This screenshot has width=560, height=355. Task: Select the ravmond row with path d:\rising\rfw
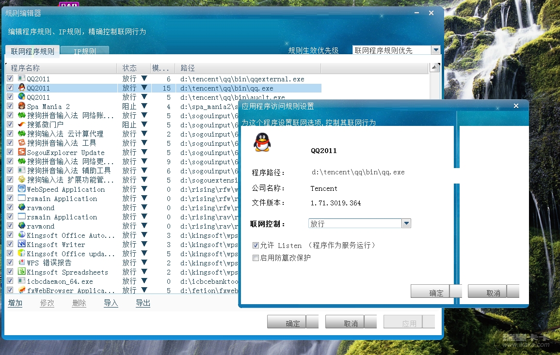[x=122, y=208]
